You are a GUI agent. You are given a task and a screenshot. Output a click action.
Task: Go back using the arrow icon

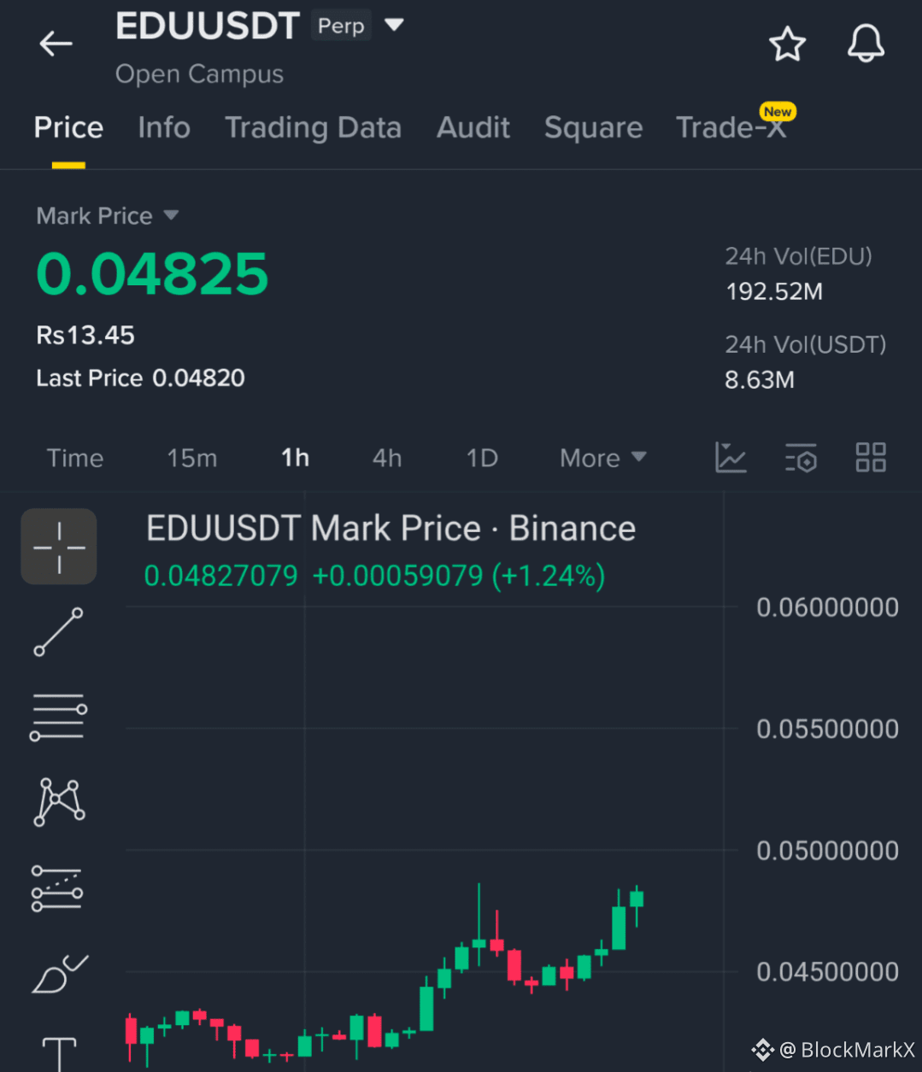[56, 44]
